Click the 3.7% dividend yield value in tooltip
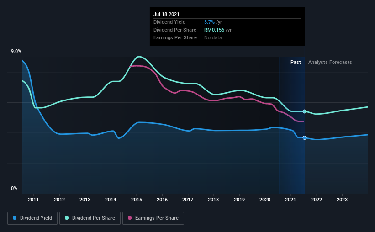This screenshot has height=232, width=375. pos(209,22)
